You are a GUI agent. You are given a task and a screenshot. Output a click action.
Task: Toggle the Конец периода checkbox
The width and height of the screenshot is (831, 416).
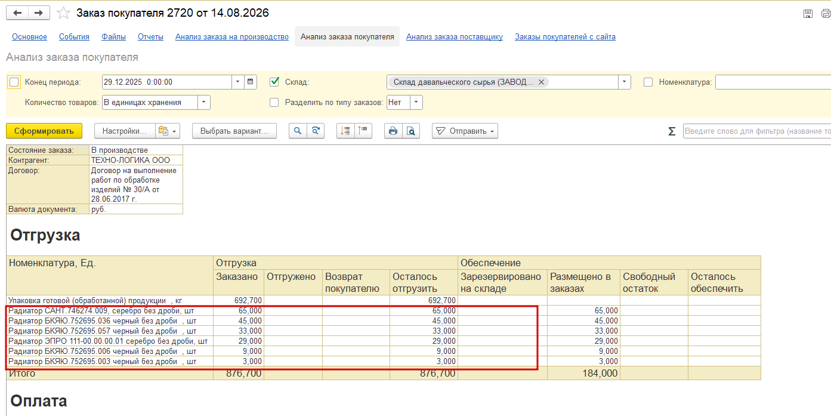coord(14,82)
